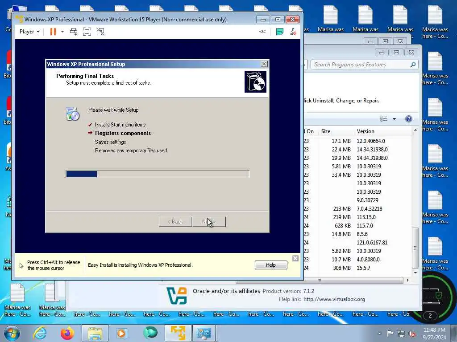Open the http://www.virtualbox.org help link
457x342 pixels.
(334, 299)
